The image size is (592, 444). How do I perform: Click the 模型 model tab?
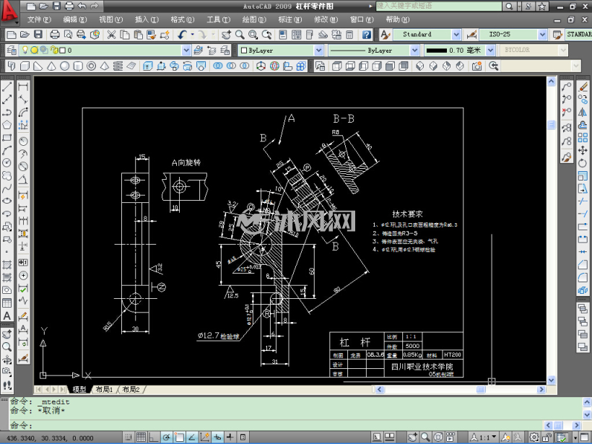click(79, 389)
